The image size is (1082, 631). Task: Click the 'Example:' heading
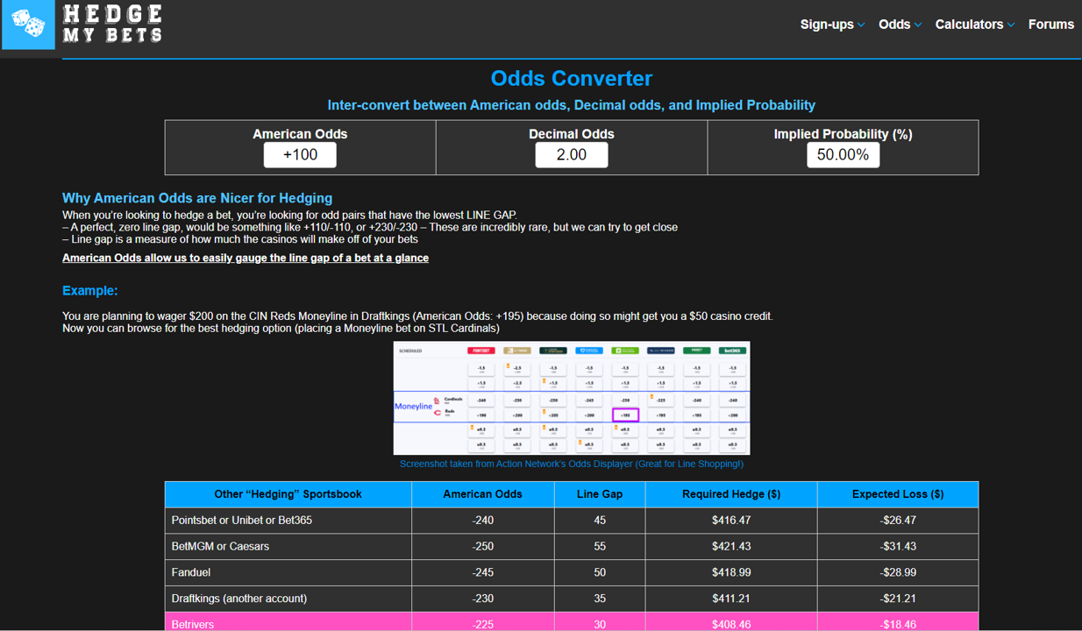[90, 290]
